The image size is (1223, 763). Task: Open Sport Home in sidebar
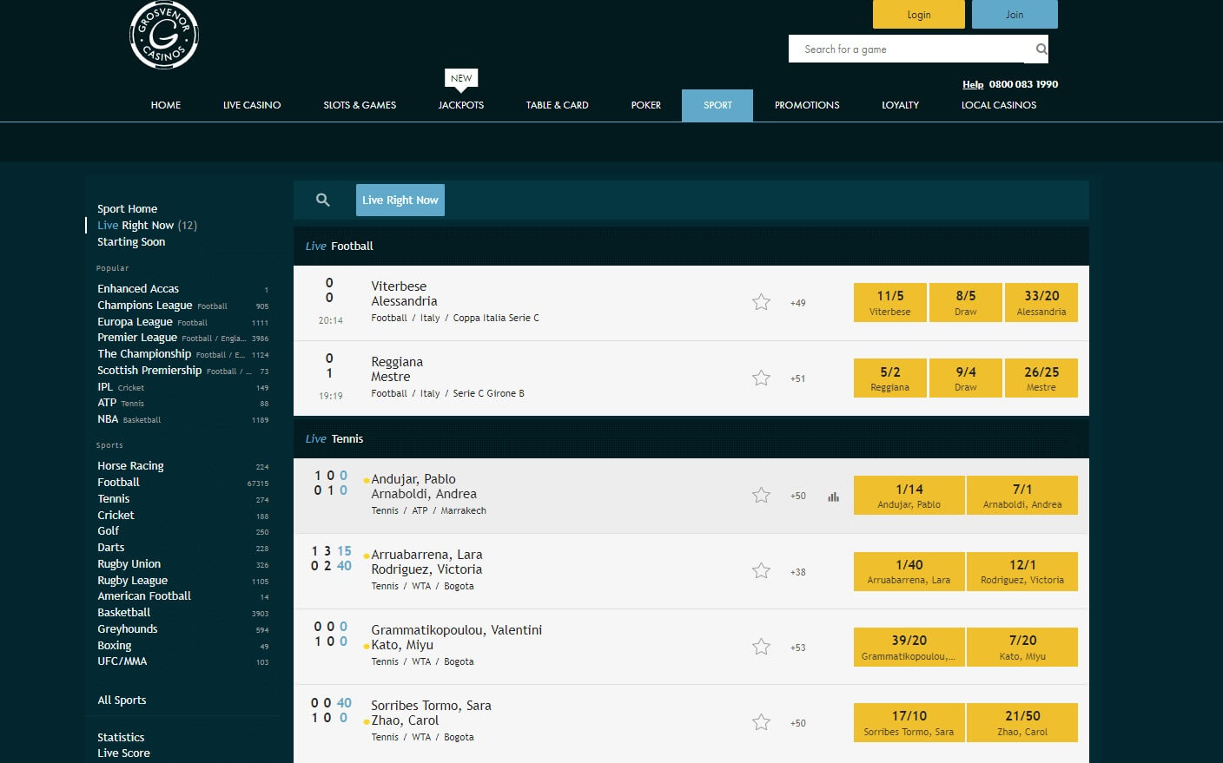click(128, 208)
